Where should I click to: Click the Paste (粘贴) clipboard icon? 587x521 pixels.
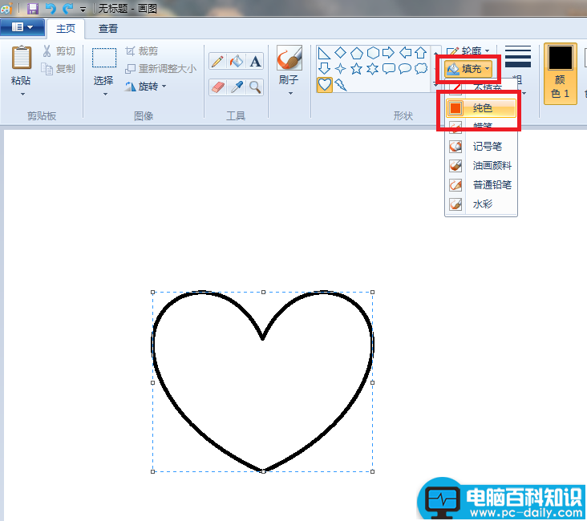(22, 57)
